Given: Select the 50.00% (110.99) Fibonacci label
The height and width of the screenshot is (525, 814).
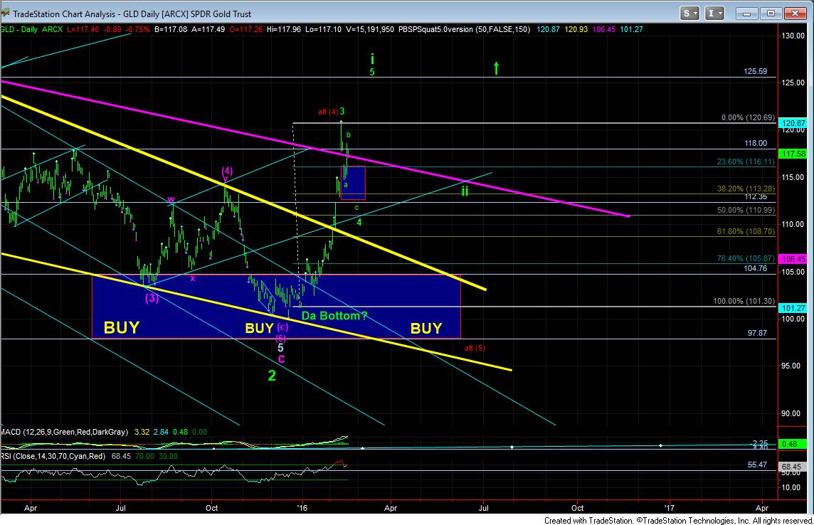Looking at the screenshot, I should pyautogui.click(x=746, y=210).
